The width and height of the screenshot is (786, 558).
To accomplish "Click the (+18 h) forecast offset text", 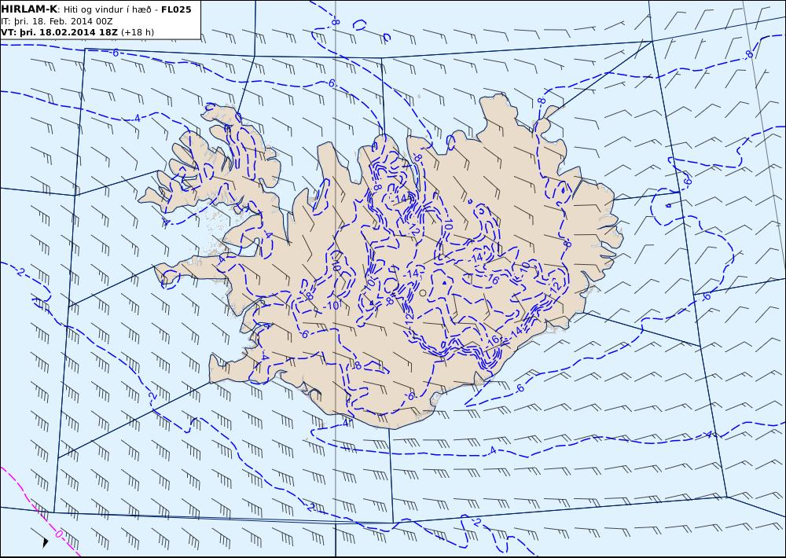I will (x=138, y=32).
